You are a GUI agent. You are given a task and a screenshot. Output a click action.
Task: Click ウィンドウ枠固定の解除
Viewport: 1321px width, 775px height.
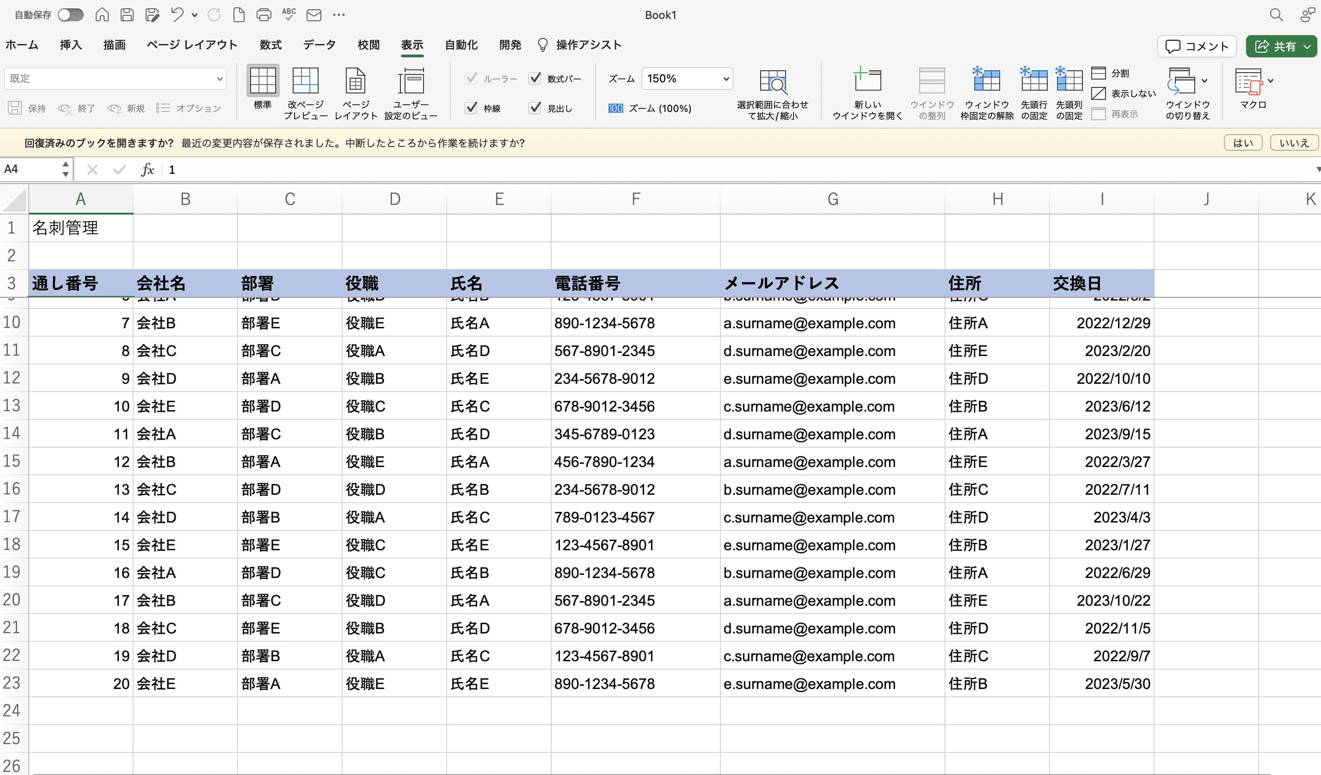[x=987, y=94]
